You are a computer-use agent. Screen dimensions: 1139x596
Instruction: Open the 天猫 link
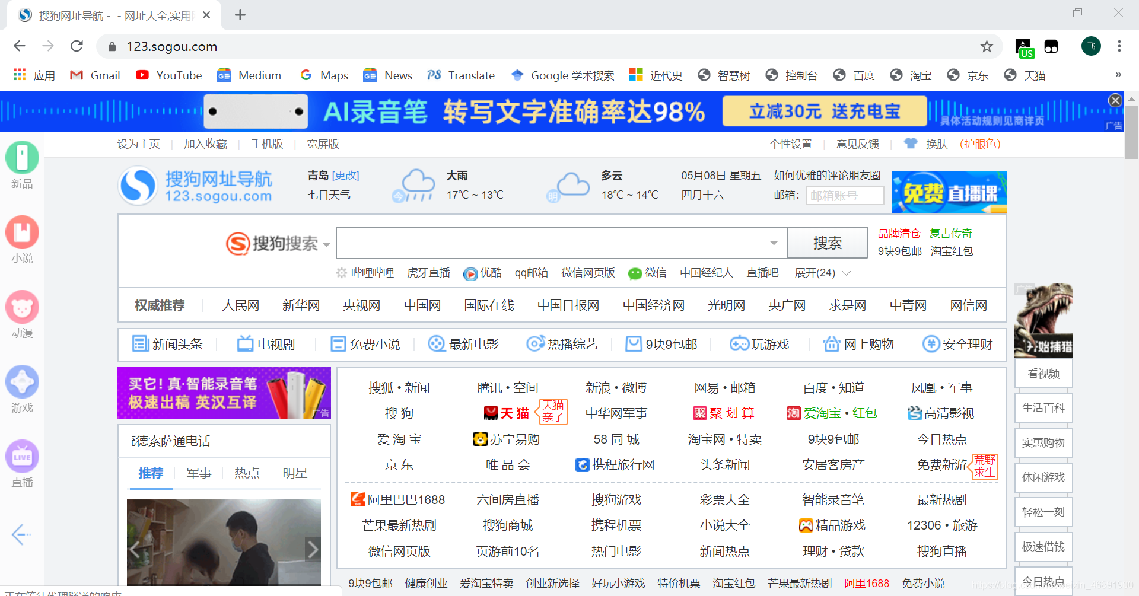click(x=507, y=413)
